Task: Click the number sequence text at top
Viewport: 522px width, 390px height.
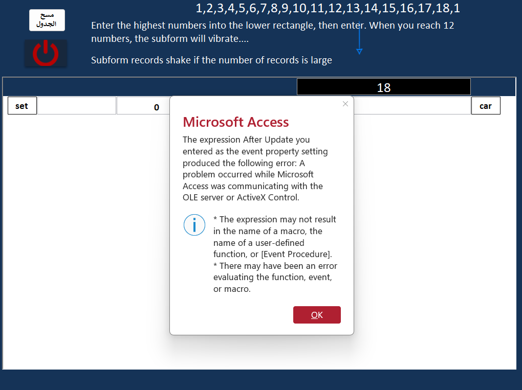Action: (328, 8)
